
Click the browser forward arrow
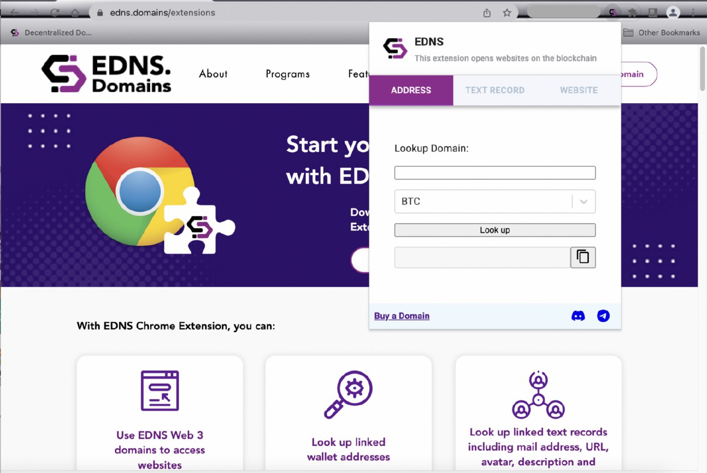(35, 12)
